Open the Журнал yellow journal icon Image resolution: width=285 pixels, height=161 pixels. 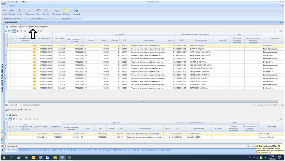coord(66,11)
